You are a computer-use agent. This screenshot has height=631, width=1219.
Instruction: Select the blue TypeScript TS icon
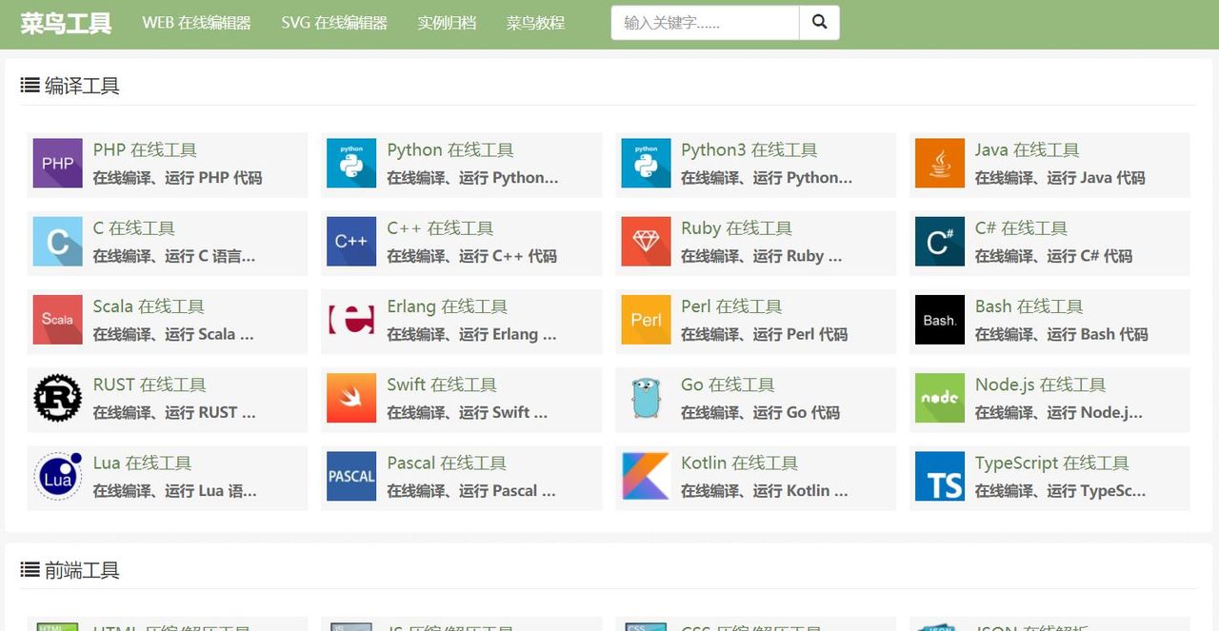(x=939, y=476)
